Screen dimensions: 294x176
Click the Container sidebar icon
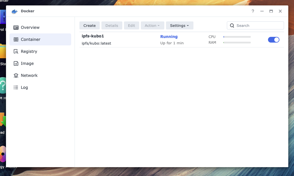(x=16, y=39)
